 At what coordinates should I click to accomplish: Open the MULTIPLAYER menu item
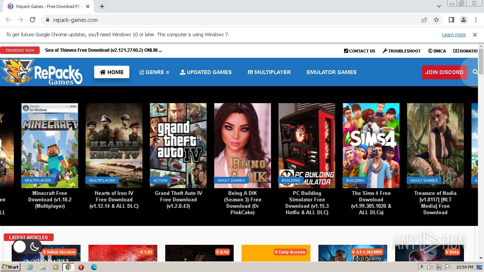click(269, 72)
